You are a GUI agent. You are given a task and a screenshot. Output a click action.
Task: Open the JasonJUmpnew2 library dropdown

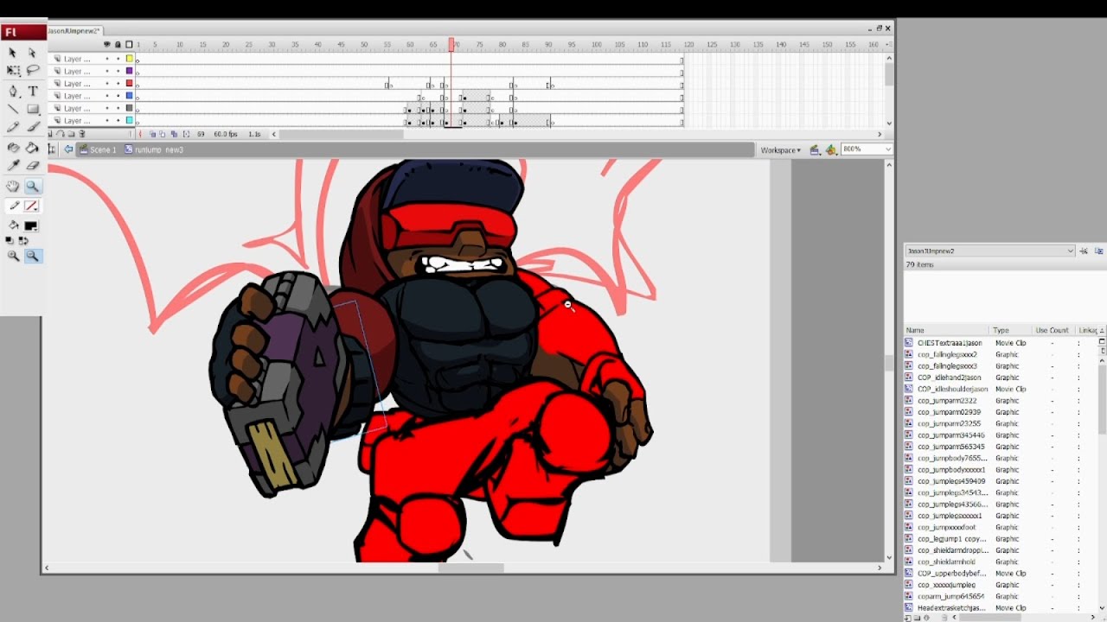[990, 251]
